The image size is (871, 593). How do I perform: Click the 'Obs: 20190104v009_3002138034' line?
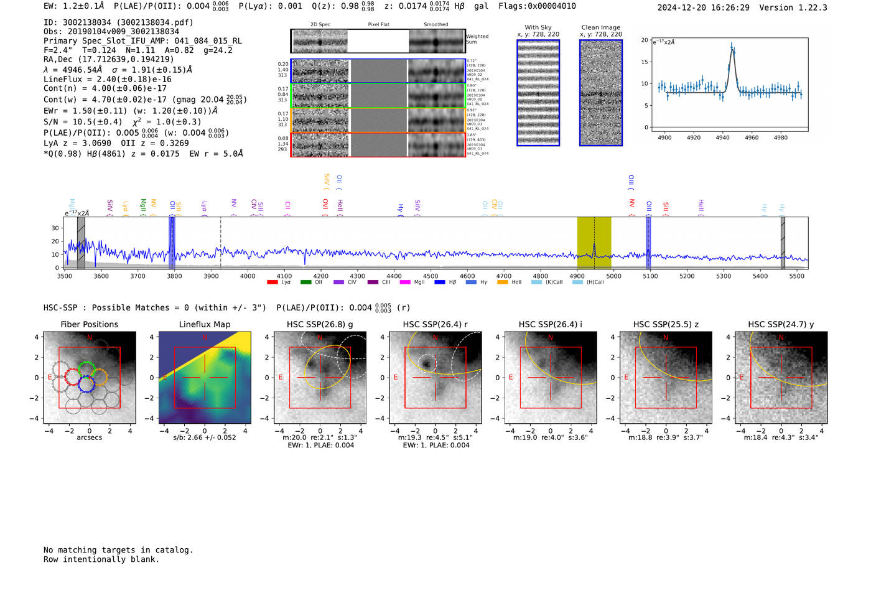[111, 32]
